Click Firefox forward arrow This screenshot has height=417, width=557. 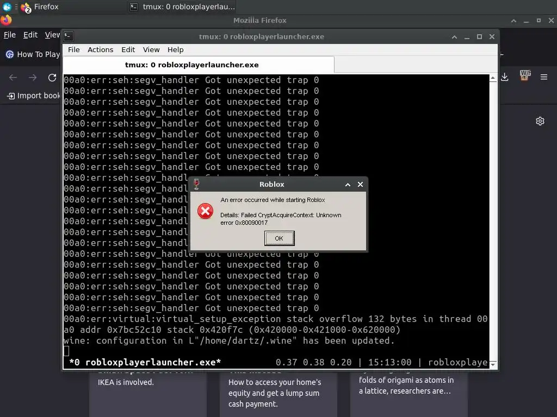pos(33,77)
